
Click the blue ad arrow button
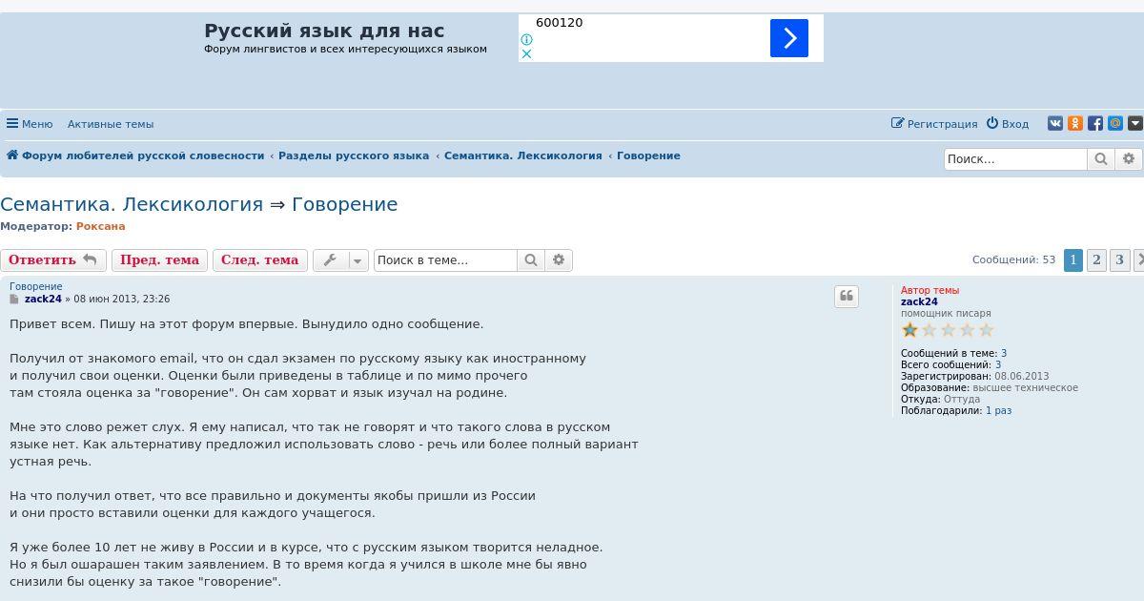[789, 38]
